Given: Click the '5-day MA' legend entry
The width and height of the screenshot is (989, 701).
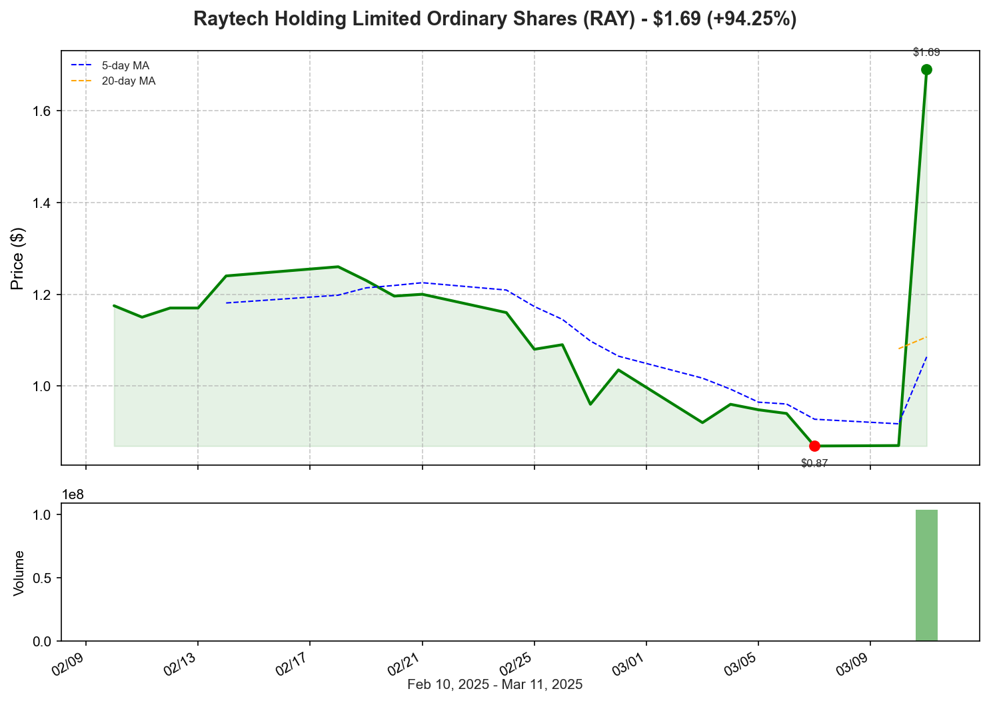Looking at the screenshot, I should (111, 66).
